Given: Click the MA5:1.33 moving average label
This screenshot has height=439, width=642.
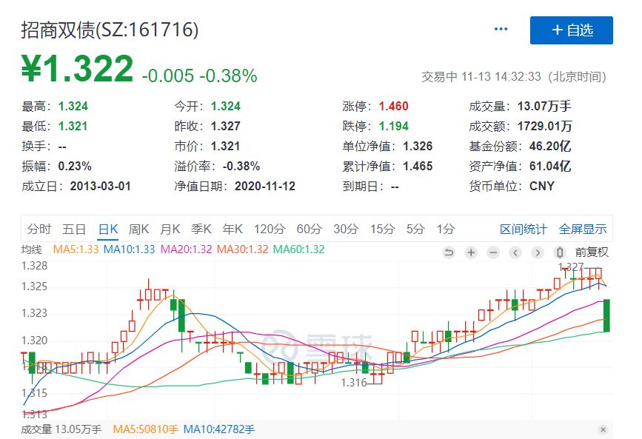Looking at the screenshot, I should pos(76,249).
